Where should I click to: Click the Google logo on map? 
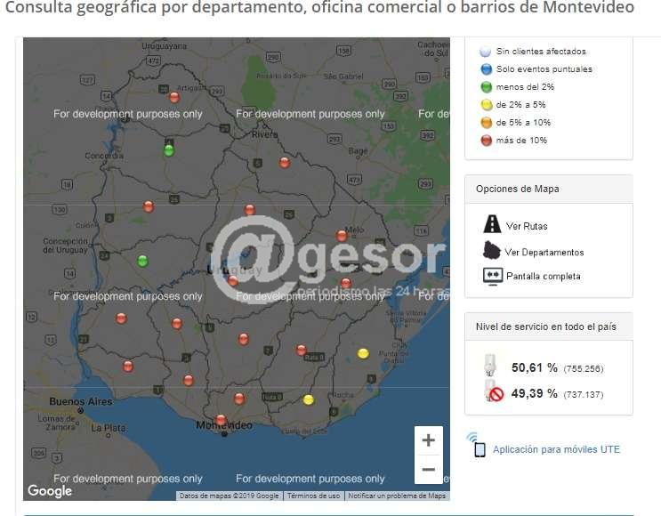pyautogui.click(x=50, y=490)
